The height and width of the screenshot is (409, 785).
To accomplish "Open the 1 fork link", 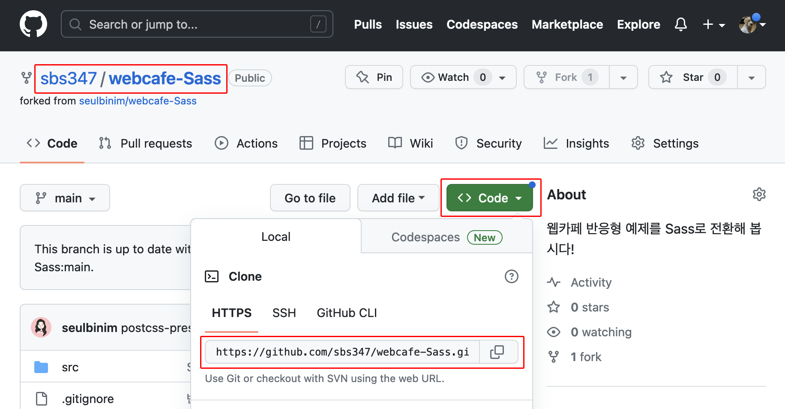I will click(574, 357).
